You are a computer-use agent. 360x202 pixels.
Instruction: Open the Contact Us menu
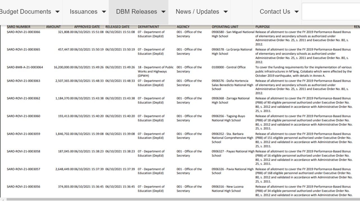(x=279, y=12)
